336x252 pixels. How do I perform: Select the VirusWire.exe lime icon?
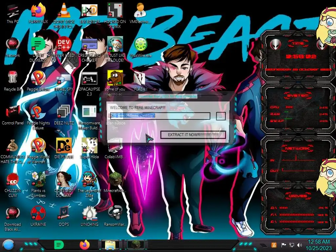point(140,45)
